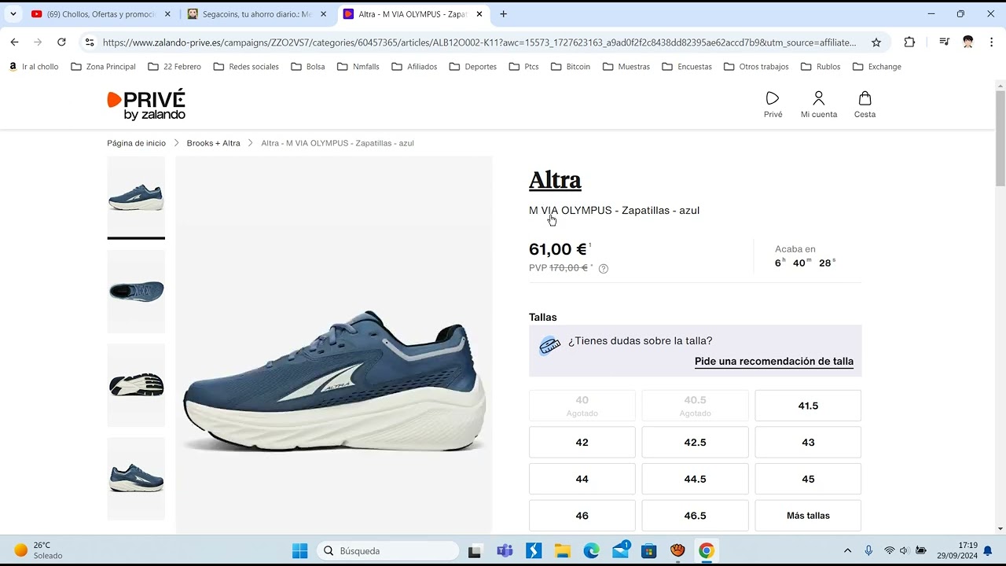This screenshot has width=1006, height=566.
Task: Click Pide una recomendación de talla
Action: point(774,362)
